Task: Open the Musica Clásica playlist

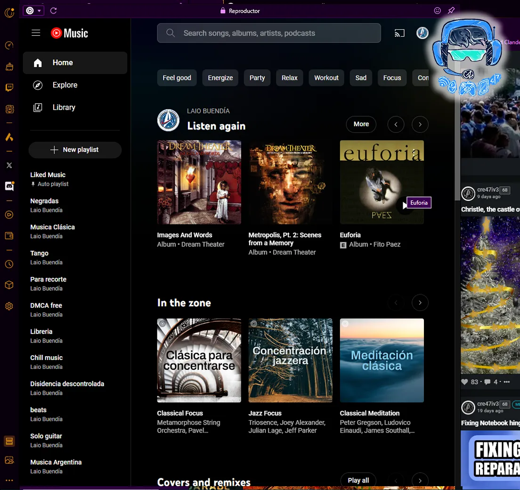Action: click(75, 231)
